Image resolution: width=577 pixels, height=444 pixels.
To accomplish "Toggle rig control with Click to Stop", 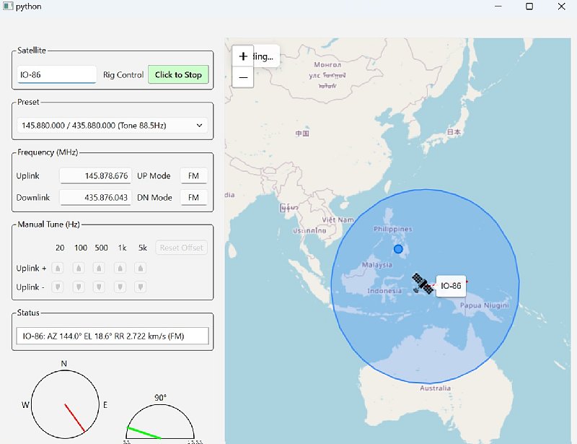I will pos(178,74).
